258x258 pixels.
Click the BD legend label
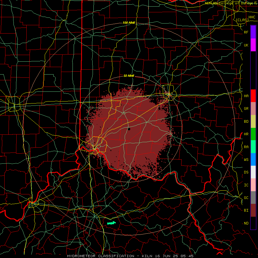pos(246,122)
